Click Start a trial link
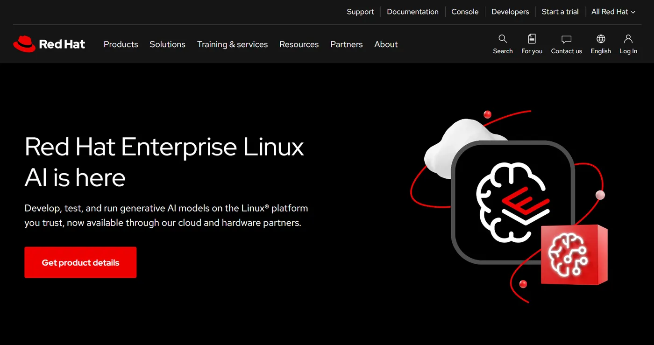The height and width of the screenshot is (345, 654). (x=560, y=12)
